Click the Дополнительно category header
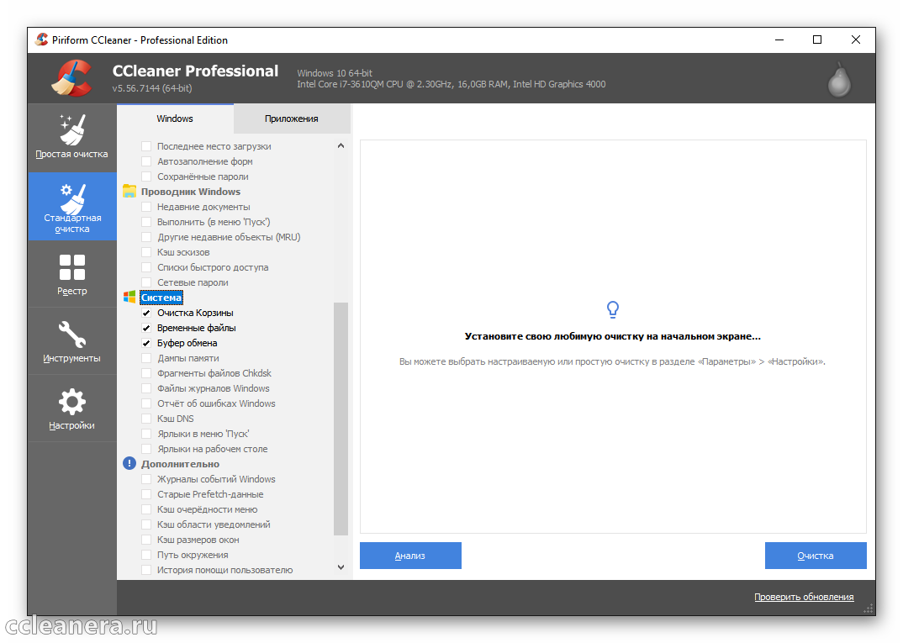The width and height of the screenshot is (903, 643). [180, 464]
